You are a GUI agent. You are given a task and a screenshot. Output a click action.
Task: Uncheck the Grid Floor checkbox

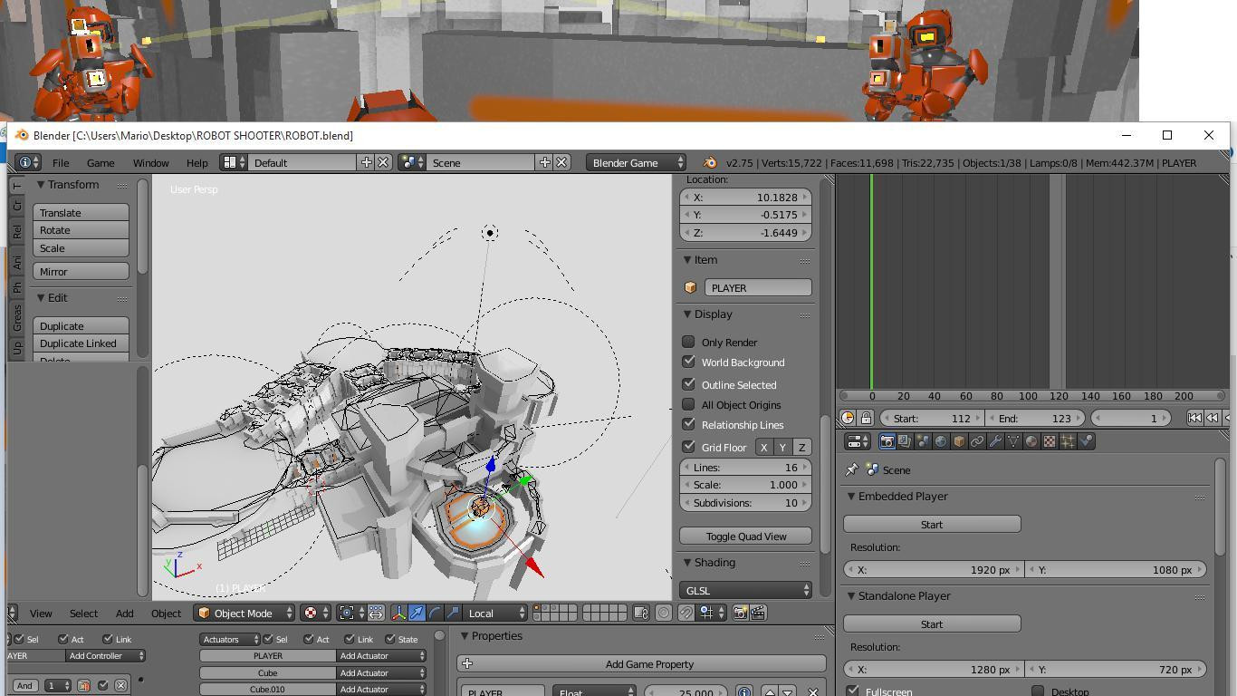click(688, 447)
